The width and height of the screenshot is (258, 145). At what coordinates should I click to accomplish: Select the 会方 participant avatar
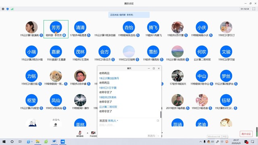pyautogui.click(x=104, y=52)
